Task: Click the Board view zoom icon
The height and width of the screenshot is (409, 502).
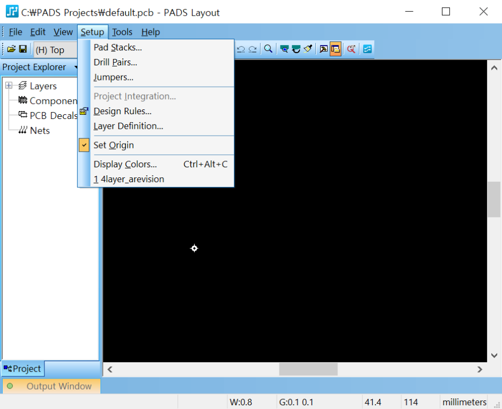Action: click(284, 49)
